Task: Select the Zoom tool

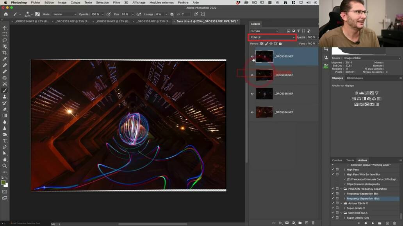Action: pos(5,165)
